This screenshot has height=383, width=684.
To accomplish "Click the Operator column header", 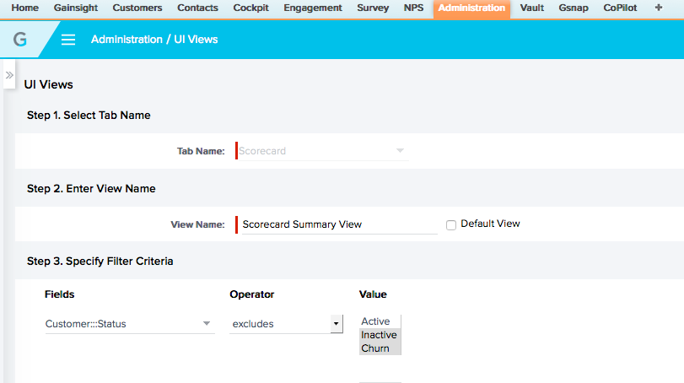I will [251, 294].
